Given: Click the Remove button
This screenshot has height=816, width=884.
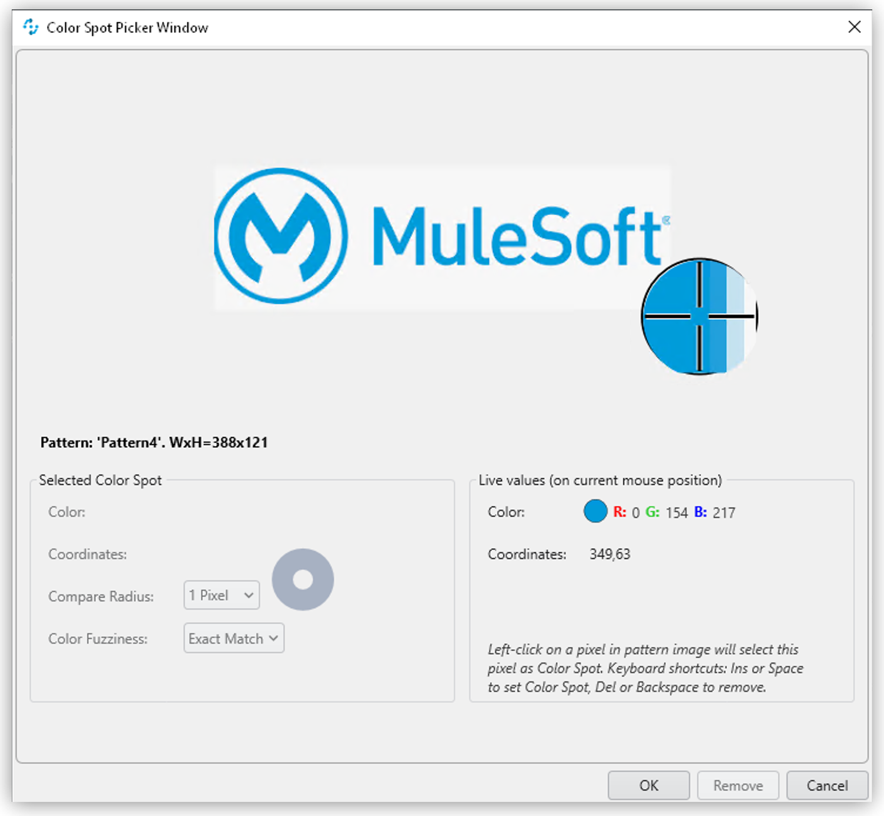Looking at the screenshot, I should (738, 785).
